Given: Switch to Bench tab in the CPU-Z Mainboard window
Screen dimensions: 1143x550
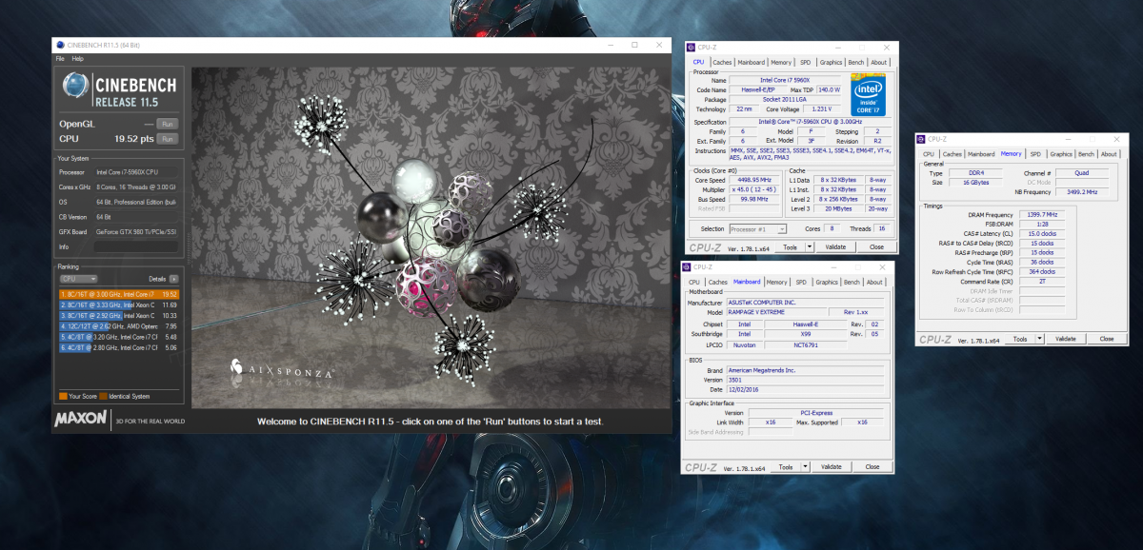Looking at the screenshot, I should coord(852,283).
